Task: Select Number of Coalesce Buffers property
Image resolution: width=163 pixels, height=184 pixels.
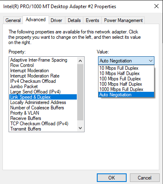Action: tap(43, 108)
